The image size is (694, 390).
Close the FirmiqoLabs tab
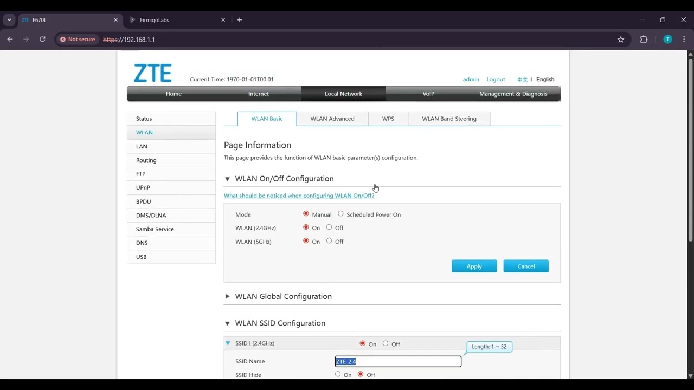click(223, 20)
